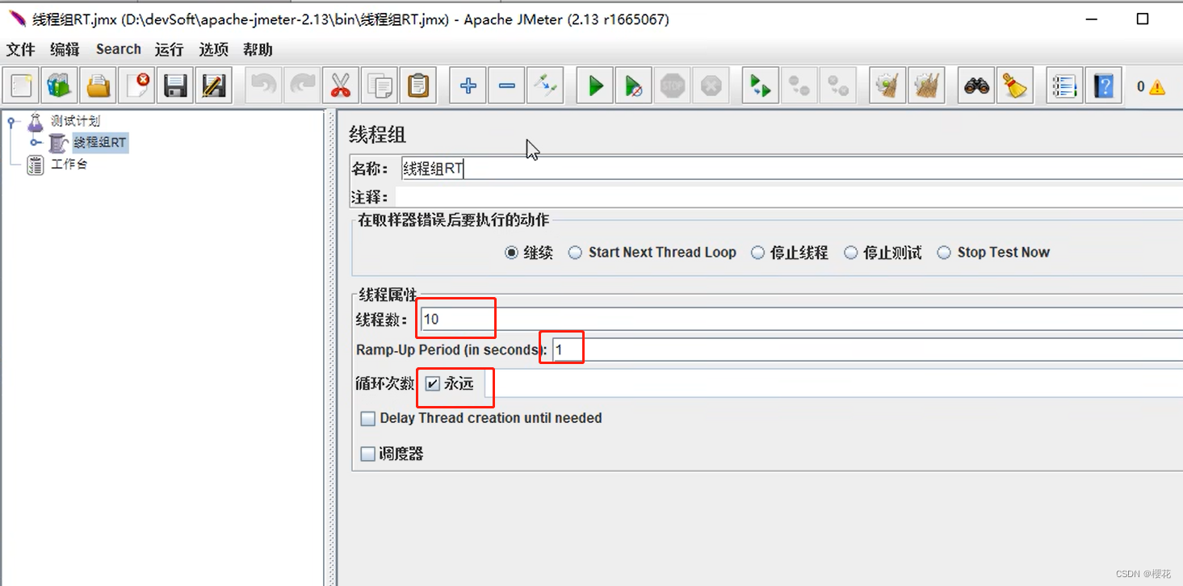
Task: Click the Toggle enable/disable icon
Action: [x=545, y=85]
